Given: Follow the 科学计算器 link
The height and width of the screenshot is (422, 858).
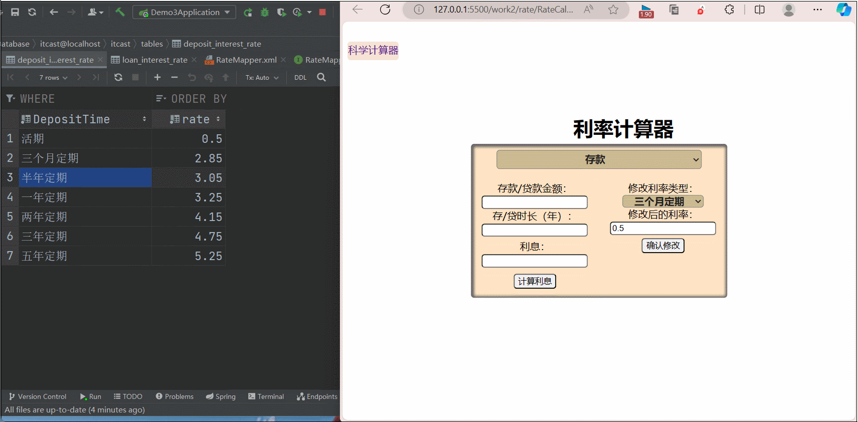Looking at the screenshot, I should [373, 51].
